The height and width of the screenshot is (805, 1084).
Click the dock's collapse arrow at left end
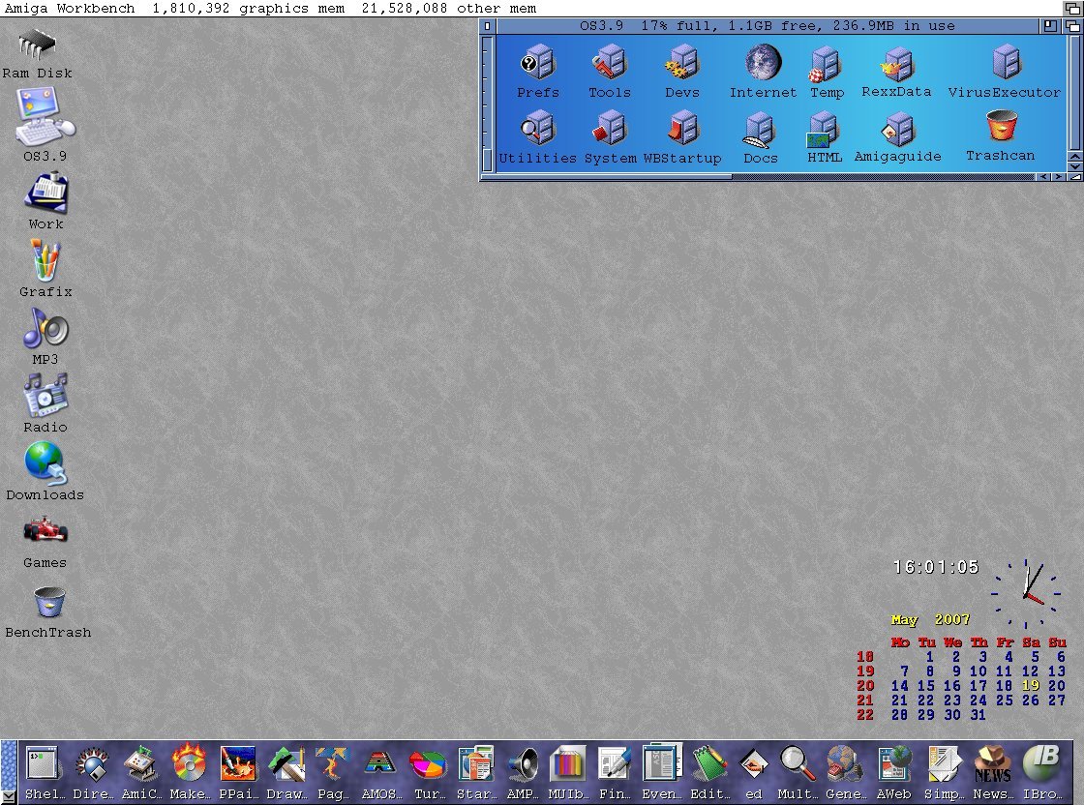tap(9, 797)
